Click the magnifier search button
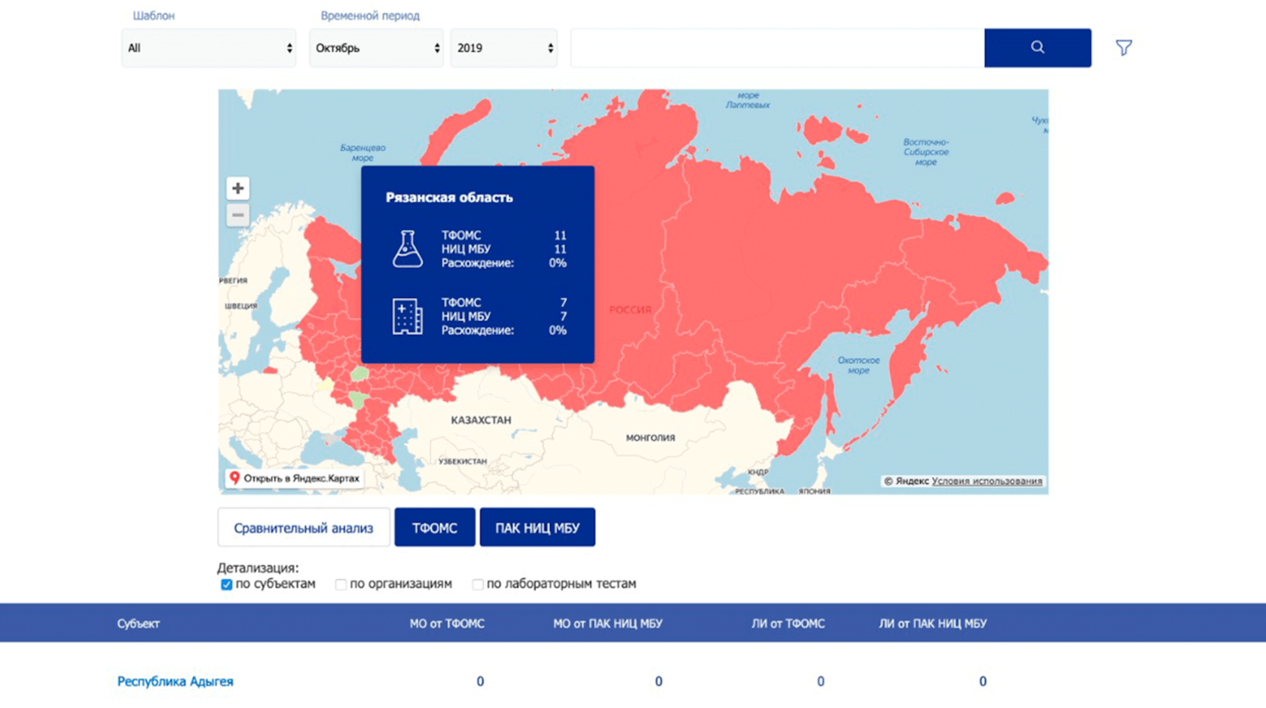Viewport: 1266px width, 708px height. tap(1037, 48)
